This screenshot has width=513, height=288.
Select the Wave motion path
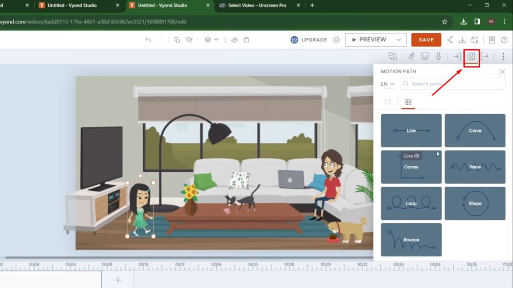click(x=475, y=167)
